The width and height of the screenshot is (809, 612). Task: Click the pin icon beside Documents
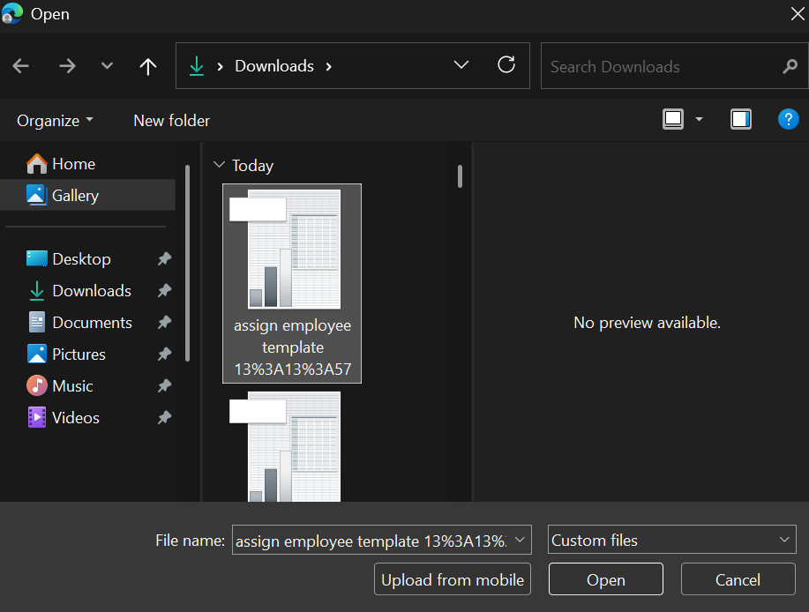[x=165, y=323]
